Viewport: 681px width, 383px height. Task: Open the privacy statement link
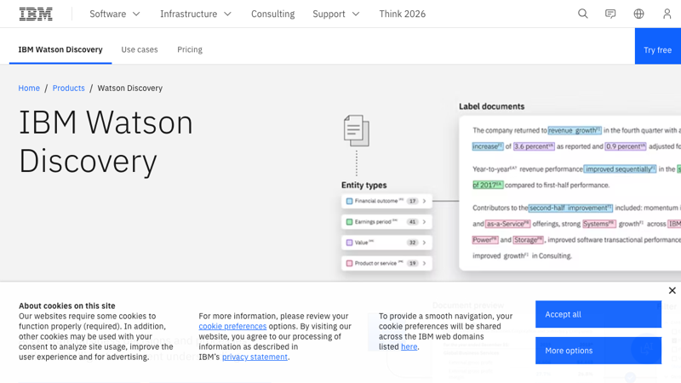coord(255,357)
